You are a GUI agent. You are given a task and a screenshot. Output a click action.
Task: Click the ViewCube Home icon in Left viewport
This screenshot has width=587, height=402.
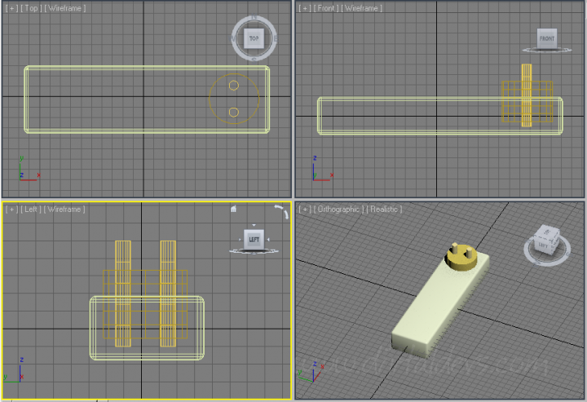click(x=233, y=209)
